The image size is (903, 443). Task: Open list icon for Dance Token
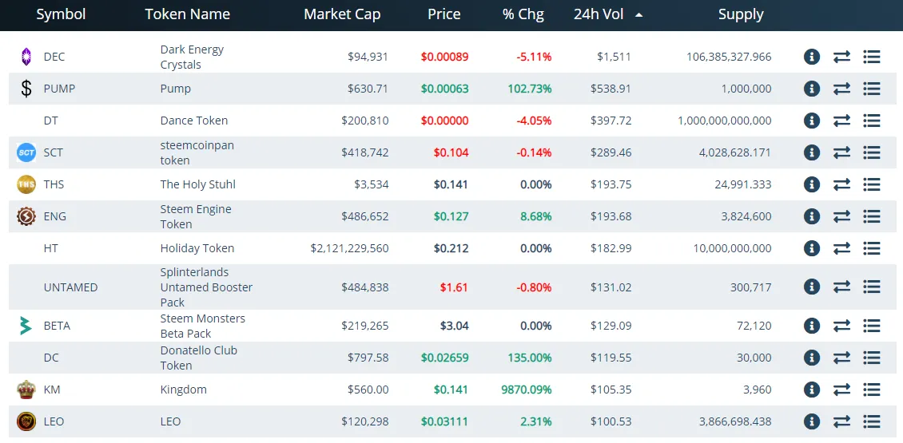[872, 121]
